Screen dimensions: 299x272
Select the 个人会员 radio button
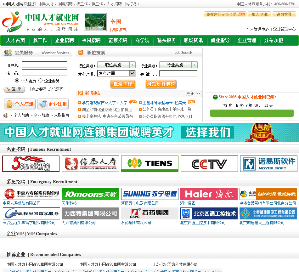click(17, 81)
